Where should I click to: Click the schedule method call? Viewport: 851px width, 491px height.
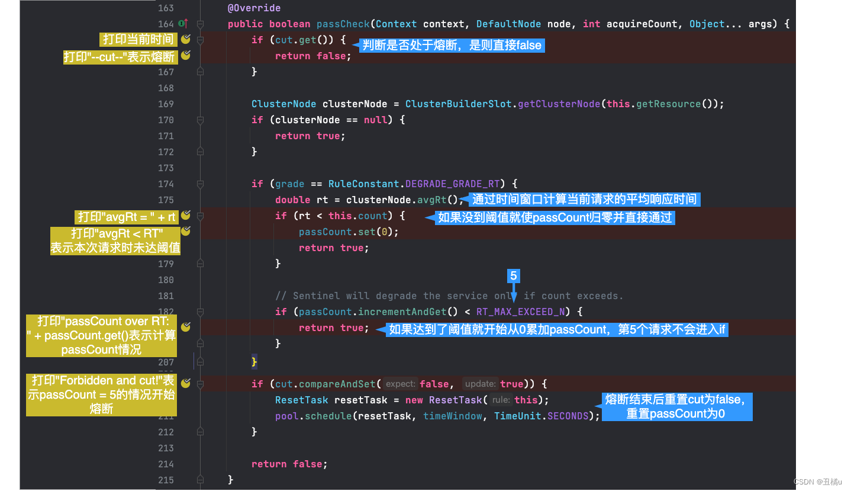(328, 416)
